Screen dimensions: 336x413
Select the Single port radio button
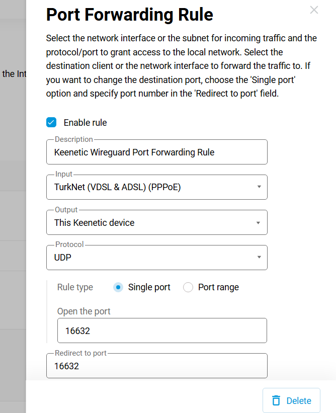pyautogui.click(x=118, y=287)
